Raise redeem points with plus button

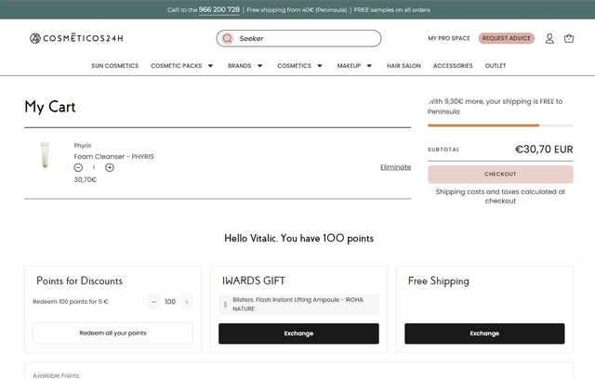pyautogui.click(x=187, y=302)
